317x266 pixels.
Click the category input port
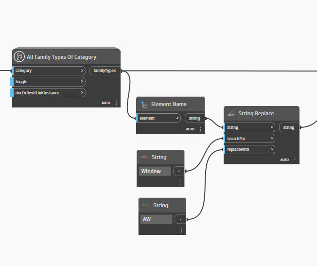point(49,71)
